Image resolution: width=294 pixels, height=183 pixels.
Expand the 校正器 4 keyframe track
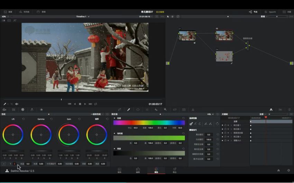(x=231, y=137)
